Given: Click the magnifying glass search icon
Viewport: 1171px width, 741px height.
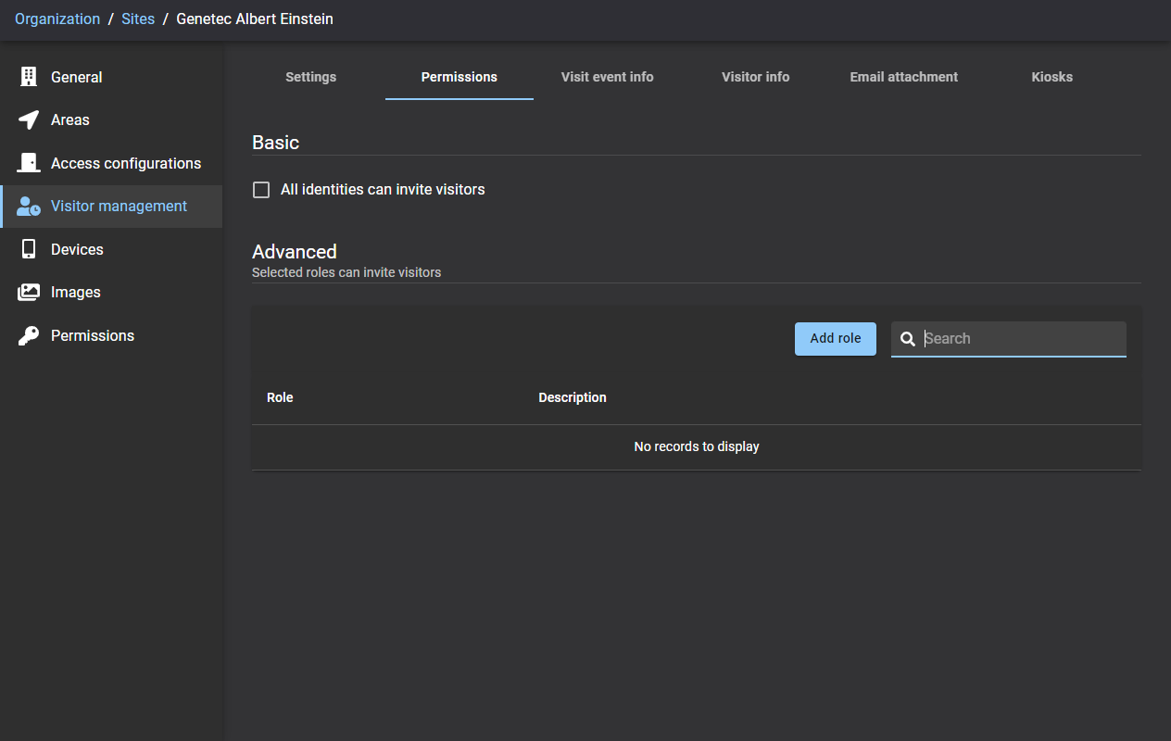Looking at the screenshot, I should [908, 339].
